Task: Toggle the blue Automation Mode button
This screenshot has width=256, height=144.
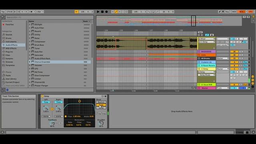Action: point(207,35)
